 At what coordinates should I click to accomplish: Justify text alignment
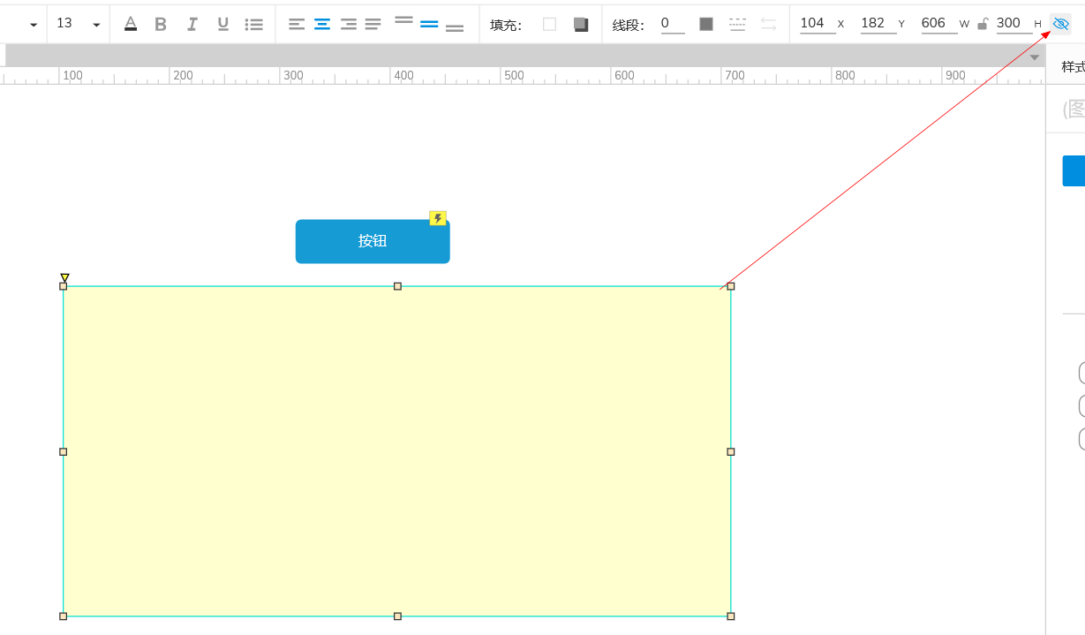pyautogui.click(x=373, y=24)
